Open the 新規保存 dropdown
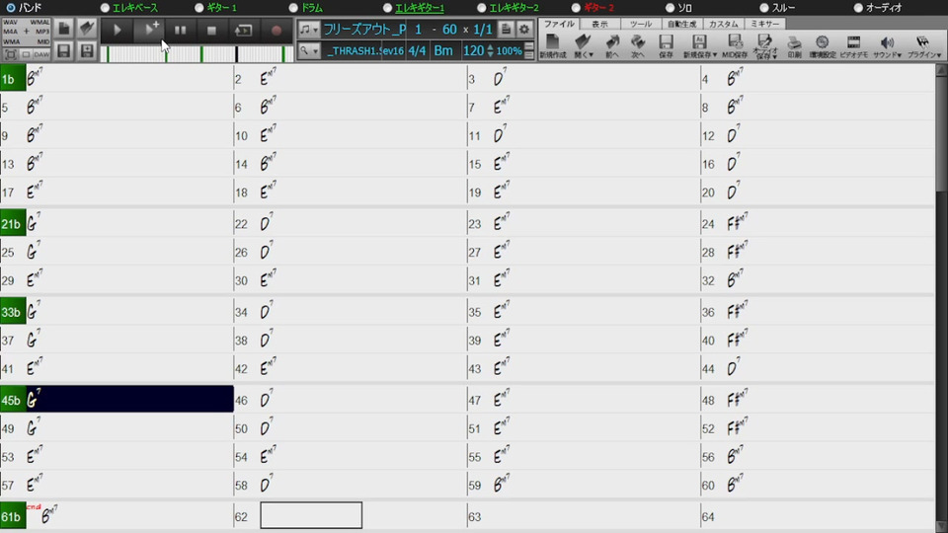 (x=699, y=46)
